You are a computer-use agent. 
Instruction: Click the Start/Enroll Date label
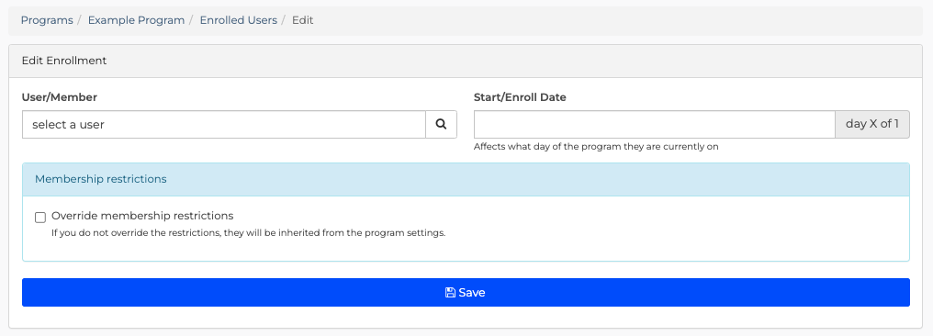[x=520, y=97]
